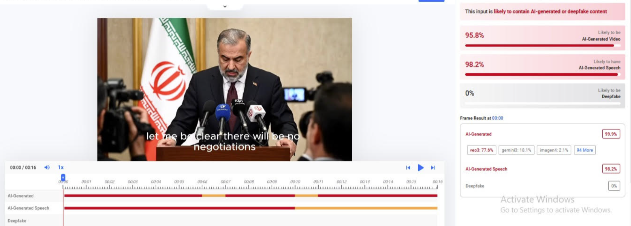Click the 99.9% AI-Generated frame badge

[611, 134]
